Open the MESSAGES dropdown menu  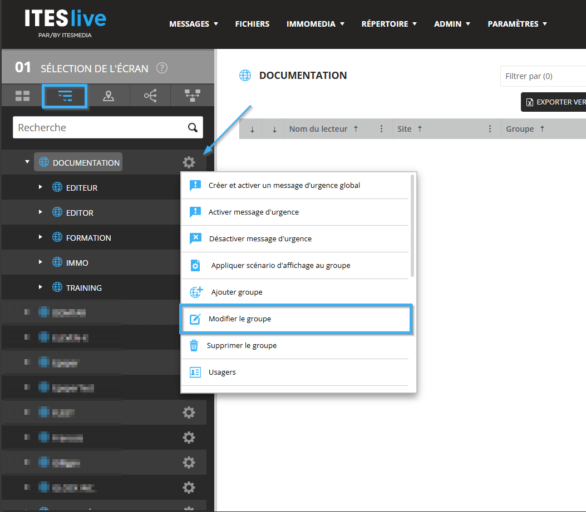pos(193,24)
